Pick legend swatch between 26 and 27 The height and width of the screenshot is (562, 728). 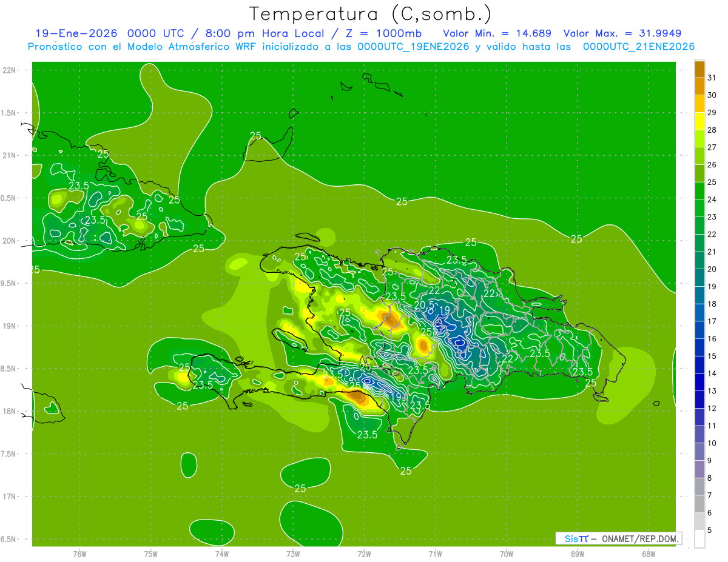pyautogui.click(x=699, y=156)
